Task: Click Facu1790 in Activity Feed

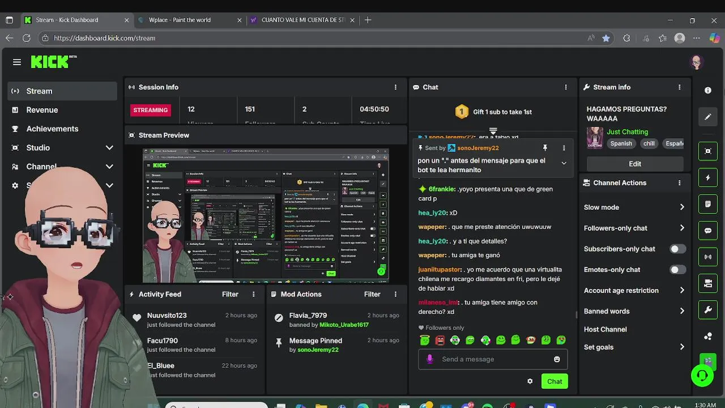Action: pos(162,341)
